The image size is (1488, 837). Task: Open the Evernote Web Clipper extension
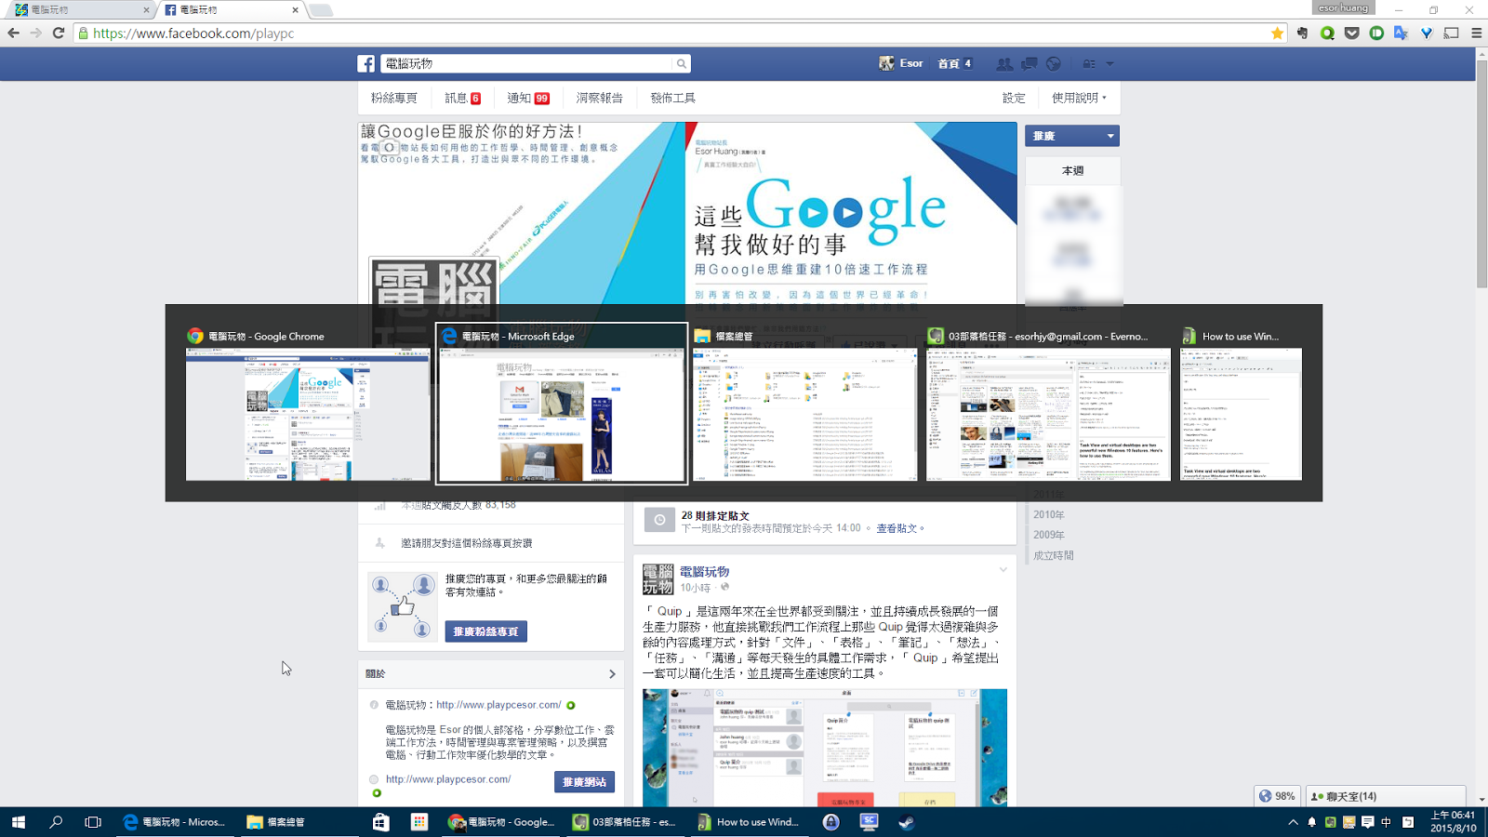[1302, 33]
